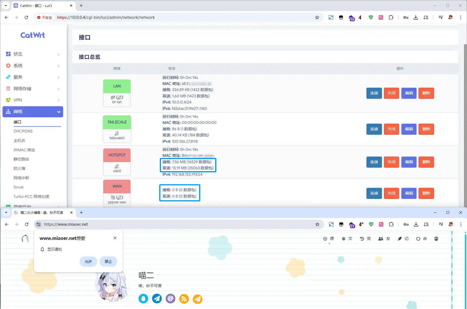Click 友 friends link on blog
The width and height of the screenshot is (467, 309).
[384, 239]
